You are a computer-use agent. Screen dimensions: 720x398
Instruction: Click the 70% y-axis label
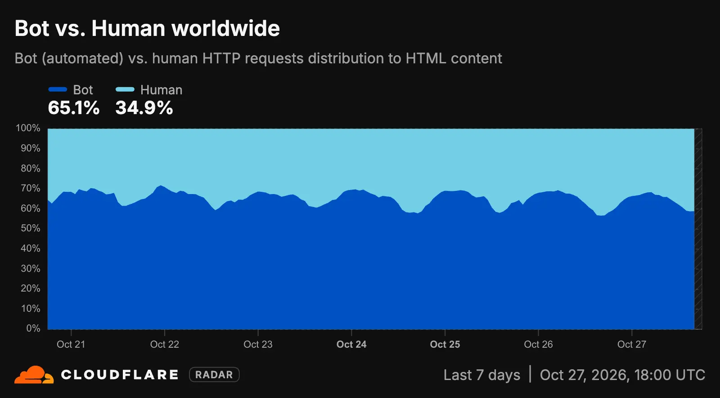(x=30, y=188)
